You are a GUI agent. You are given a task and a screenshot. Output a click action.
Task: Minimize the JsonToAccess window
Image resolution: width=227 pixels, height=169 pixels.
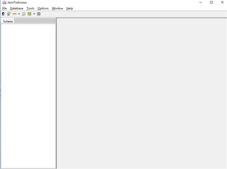[x=201, y=2]
